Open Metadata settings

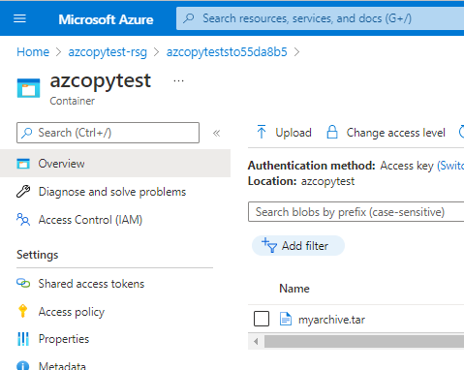click(x=62, y=365)
